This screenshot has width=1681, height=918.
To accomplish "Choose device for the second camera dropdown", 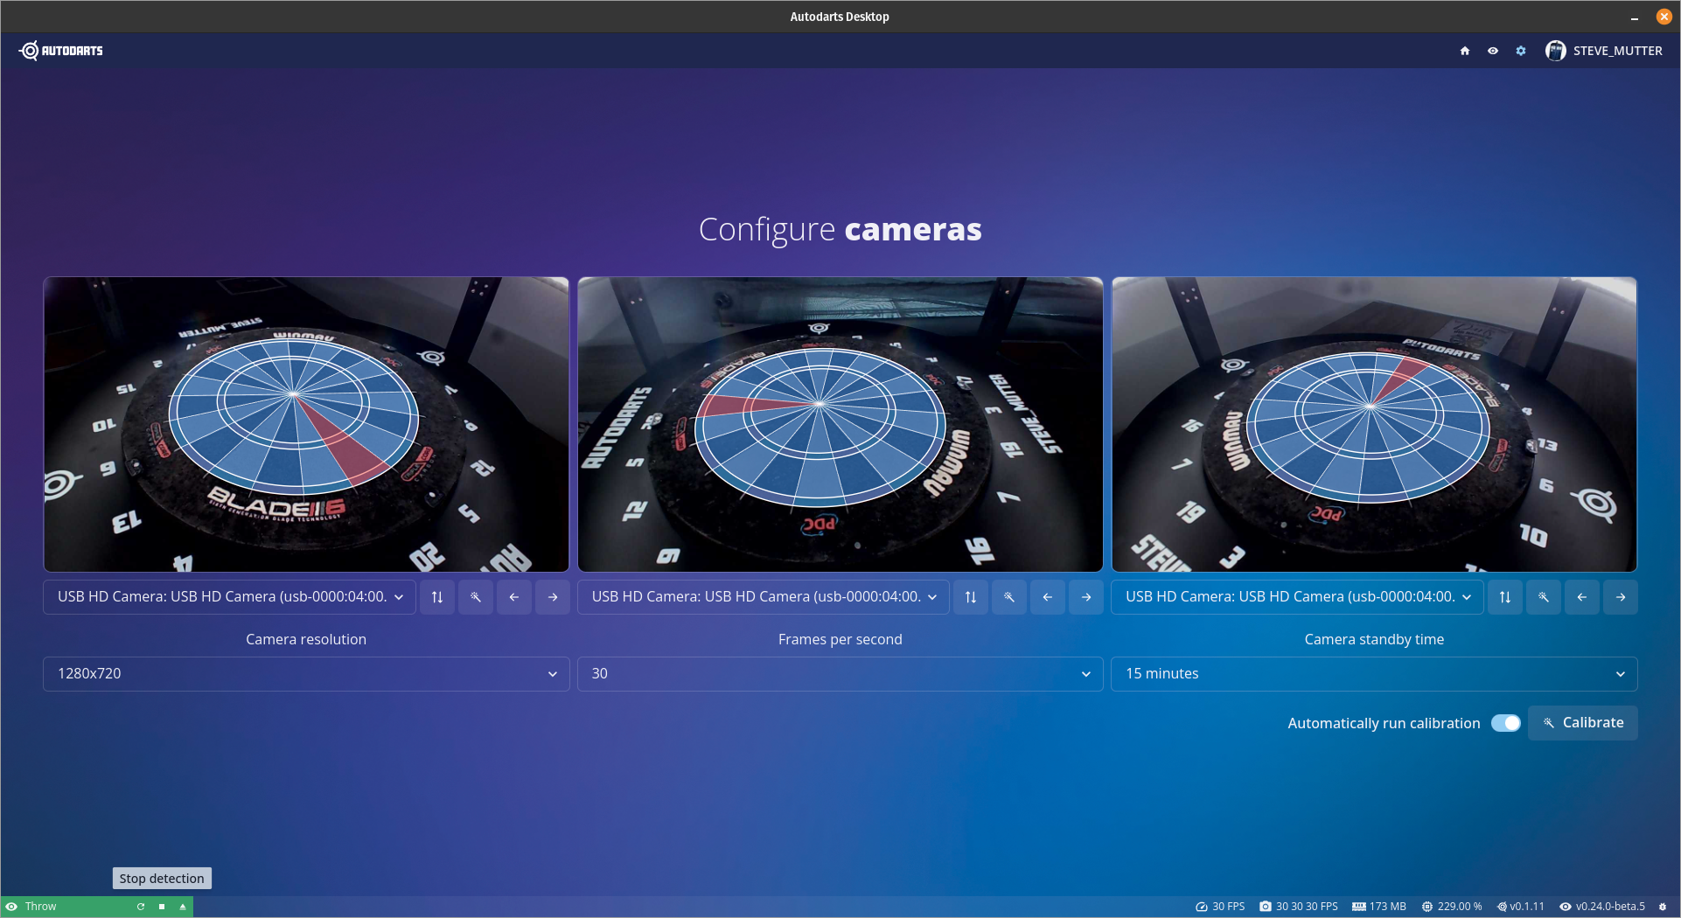I will coord(763,597).
